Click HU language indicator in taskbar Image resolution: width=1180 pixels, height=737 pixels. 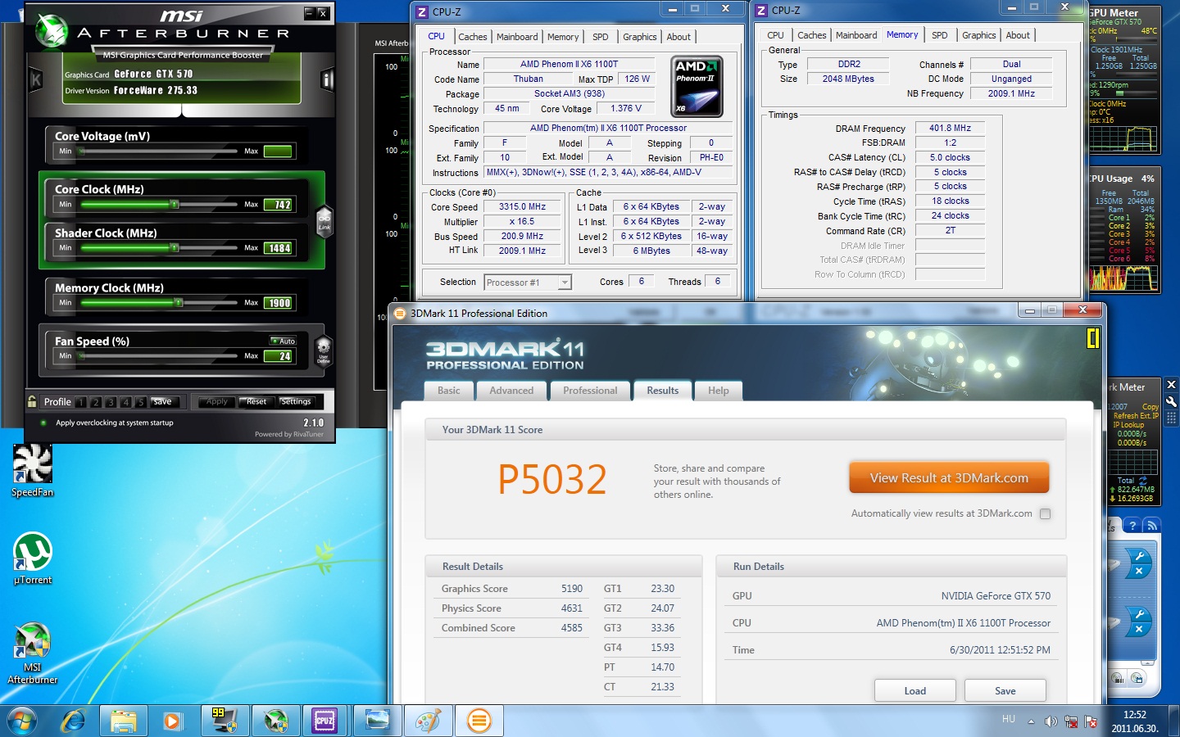[x=1009, y=719]
